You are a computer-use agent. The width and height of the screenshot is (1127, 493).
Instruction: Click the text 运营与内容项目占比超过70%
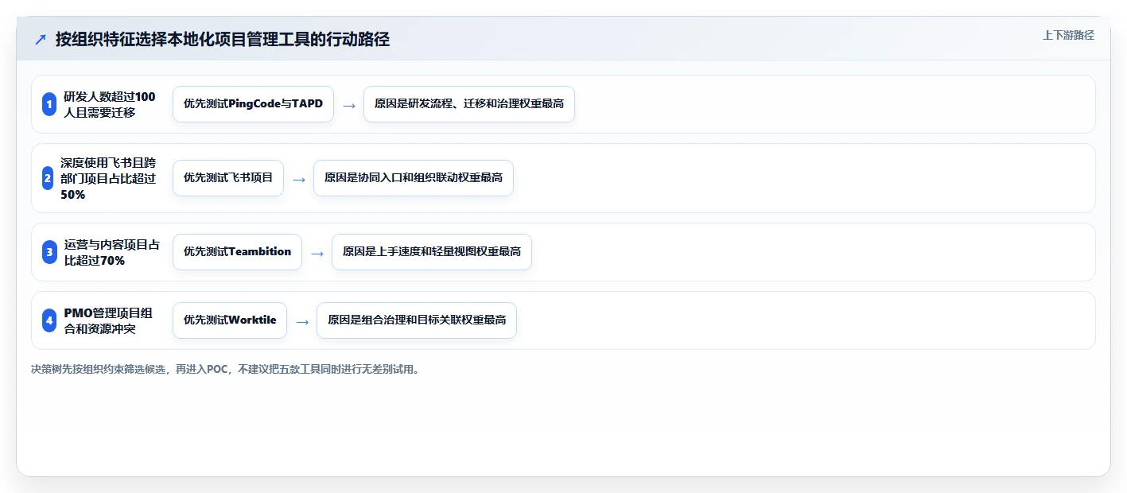tap(111, 252)
